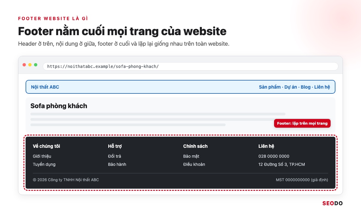Click the © 2026 Công ty TNHH copyright text
This screenshot has height=213, width=361.
(x=66, y=180)
